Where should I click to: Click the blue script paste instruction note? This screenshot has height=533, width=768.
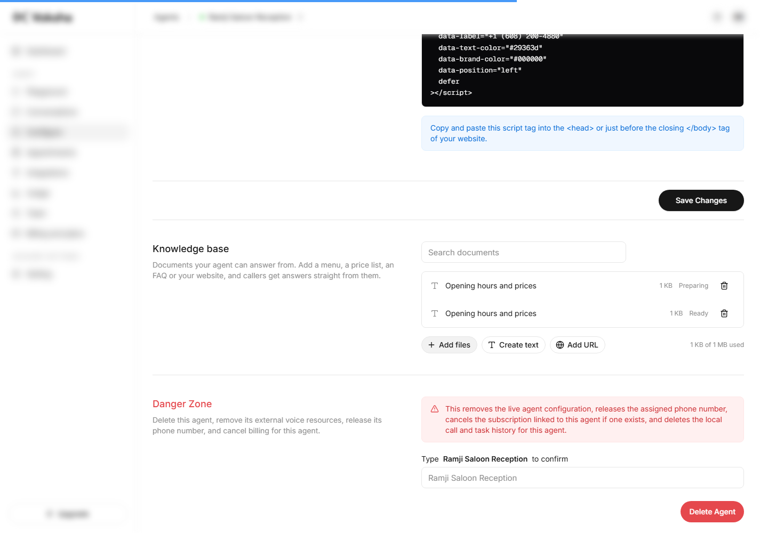582,133
